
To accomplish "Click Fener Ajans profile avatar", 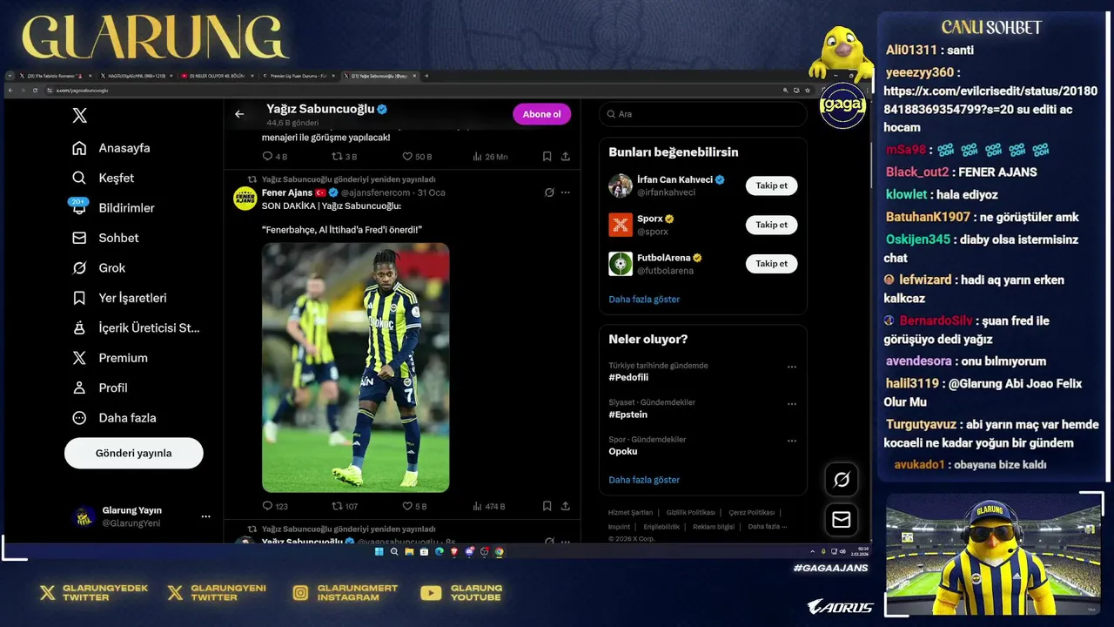I will click(245, 199).
